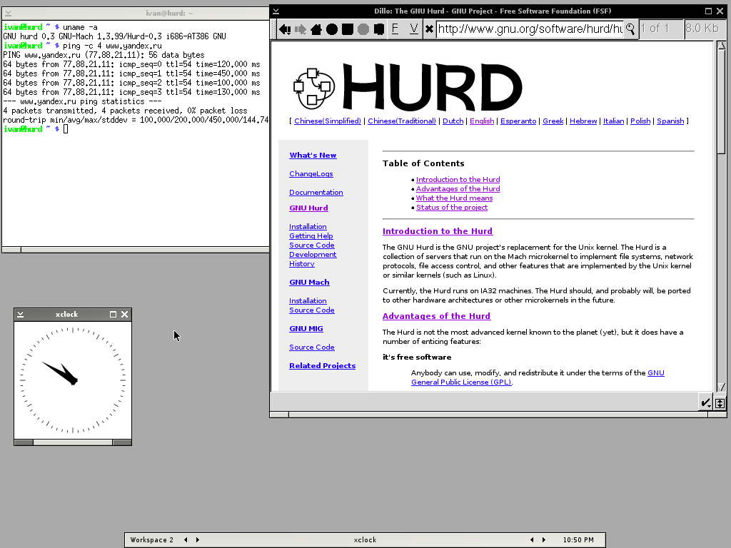731x548 pixels.
Task: Open the Chinese(Traditional) translation link
Action: point(402,121)
